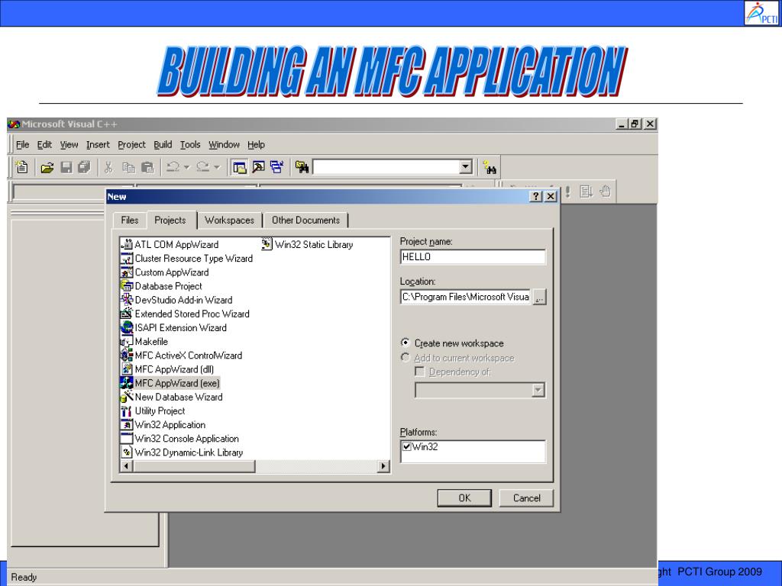Click the MFC AppWizard (exe) icon
This screenshot has width=782, height=586.
126,383
